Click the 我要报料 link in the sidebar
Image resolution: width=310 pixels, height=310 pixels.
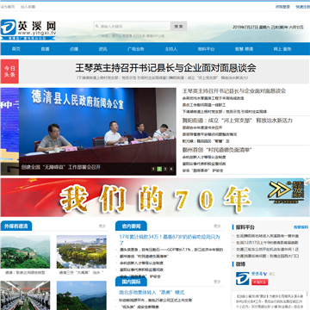[301, 227]
